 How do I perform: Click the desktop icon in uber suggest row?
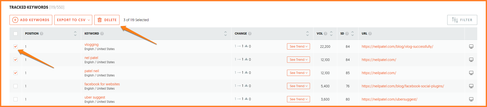471,99
